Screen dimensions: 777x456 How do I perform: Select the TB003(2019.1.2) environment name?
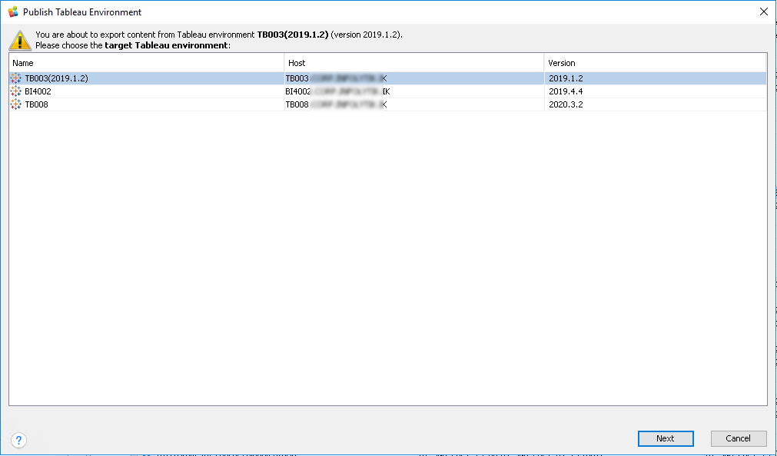coord(57,78)
